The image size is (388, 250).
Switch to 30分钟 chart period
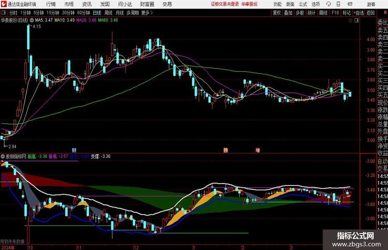click(68, 13)
